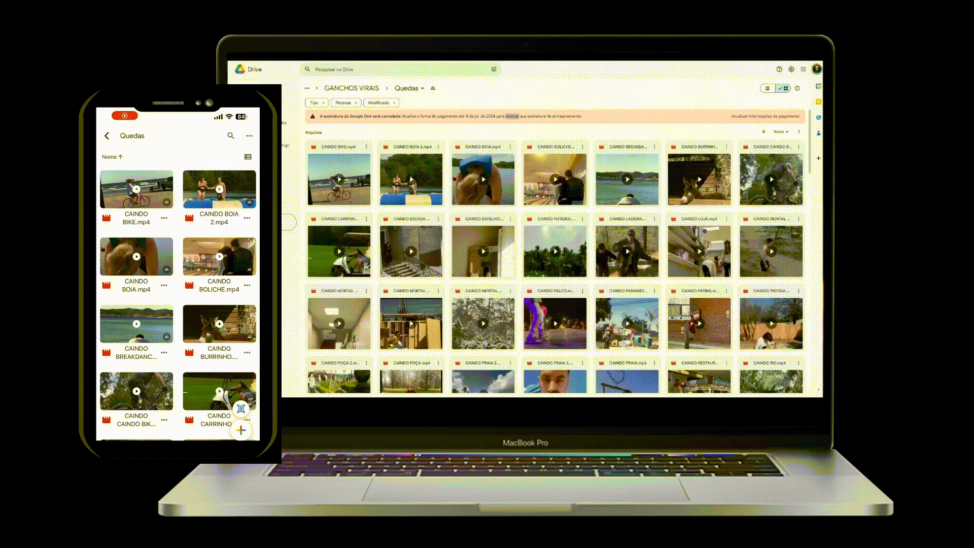Open three-dot menu of CAINDO BIKE.mp4 on laptop
The image size is (974, 548).
tap(366, 147)
